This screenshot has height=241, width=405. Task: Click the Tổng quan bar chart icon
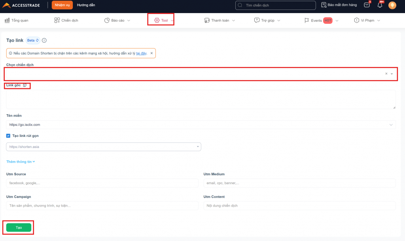tap(7, 20)
